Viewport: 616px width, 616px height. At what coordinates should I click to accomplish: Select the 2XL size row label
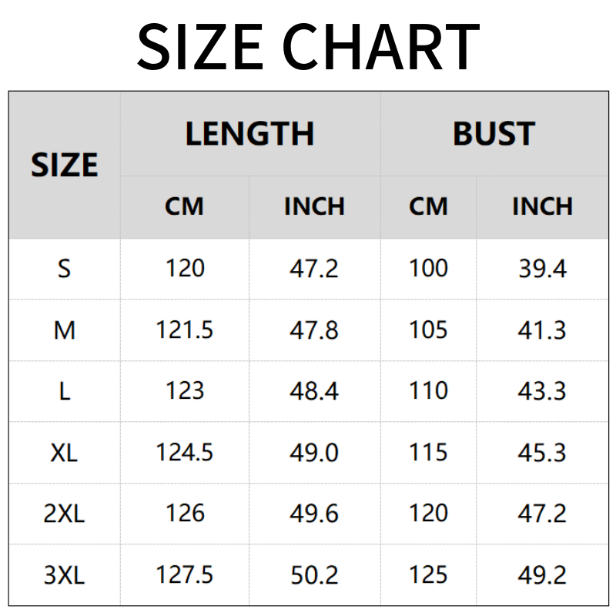65,514
